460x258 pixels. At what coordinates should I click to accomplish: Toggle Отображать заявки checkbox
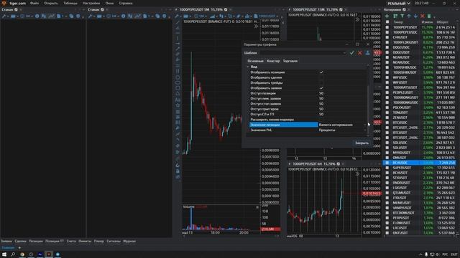[321, 88]
